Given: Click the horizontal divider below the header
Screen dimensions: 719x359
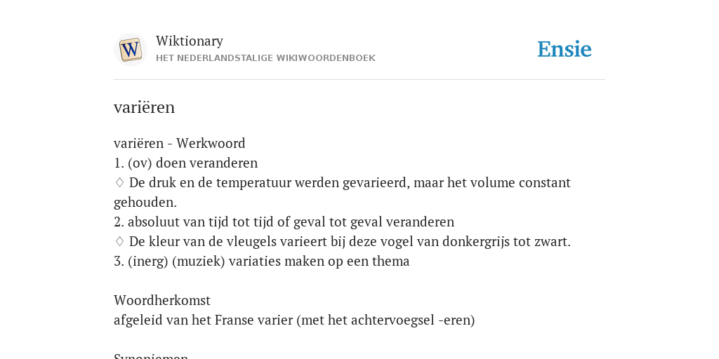Looking at the screenshot, I should [x=359, y=80].
